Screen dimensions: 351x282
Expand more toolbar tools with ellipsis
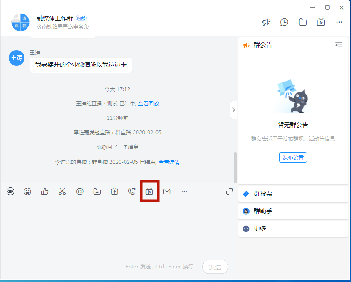coord(184,191)
